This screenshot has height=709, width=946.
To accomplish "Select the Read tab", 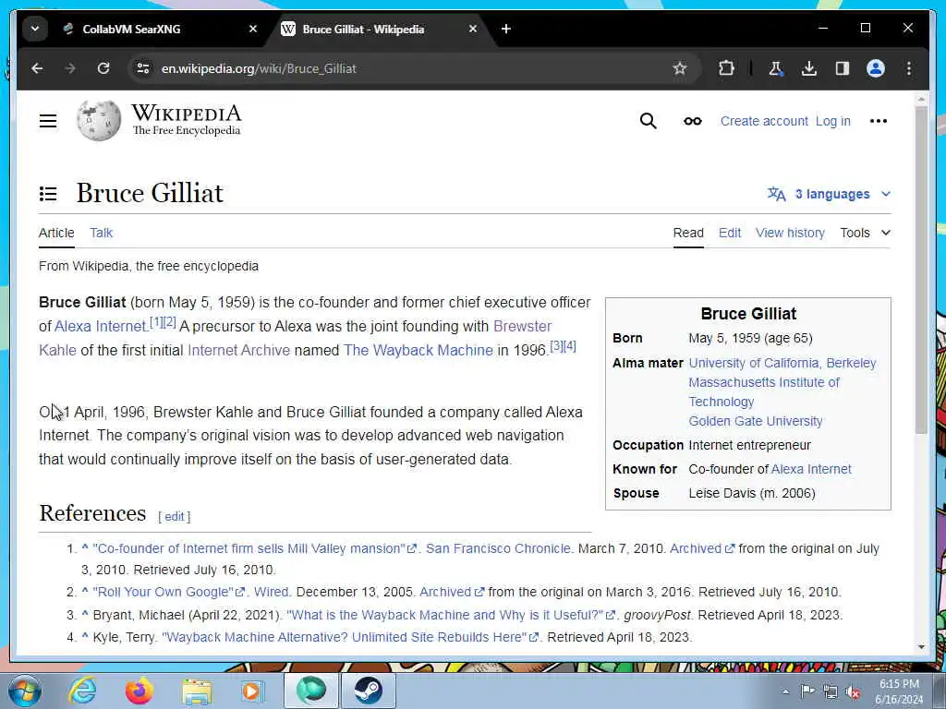I will point(688,233).
